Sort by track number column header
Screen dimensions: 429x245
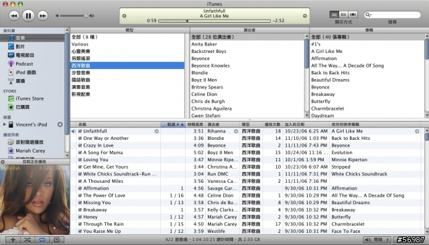pyautogui.click(x=173, y=125)
